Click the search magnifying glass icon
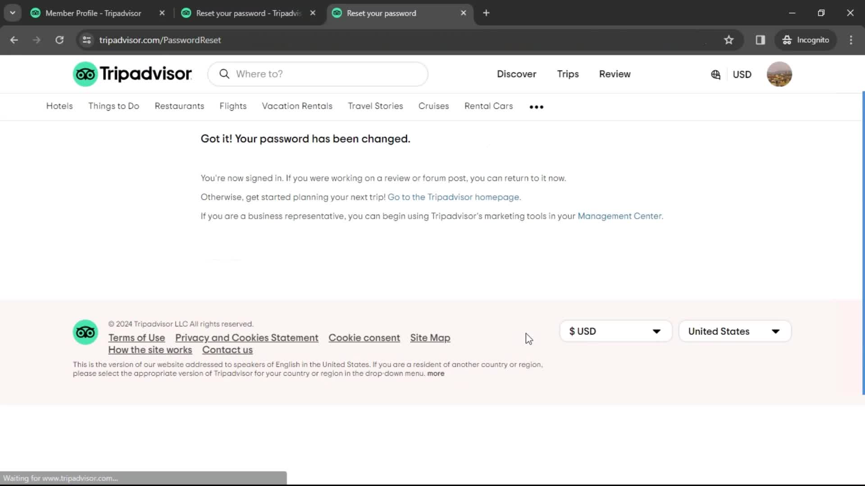The image size is (865, 486). coord(224,73)
